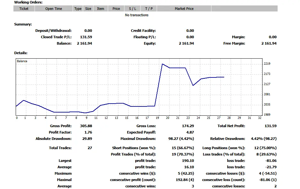Click Long Positions value 12 (75.00%)
The height and width of the screenshot is (189, 300).
coord(265,148)
